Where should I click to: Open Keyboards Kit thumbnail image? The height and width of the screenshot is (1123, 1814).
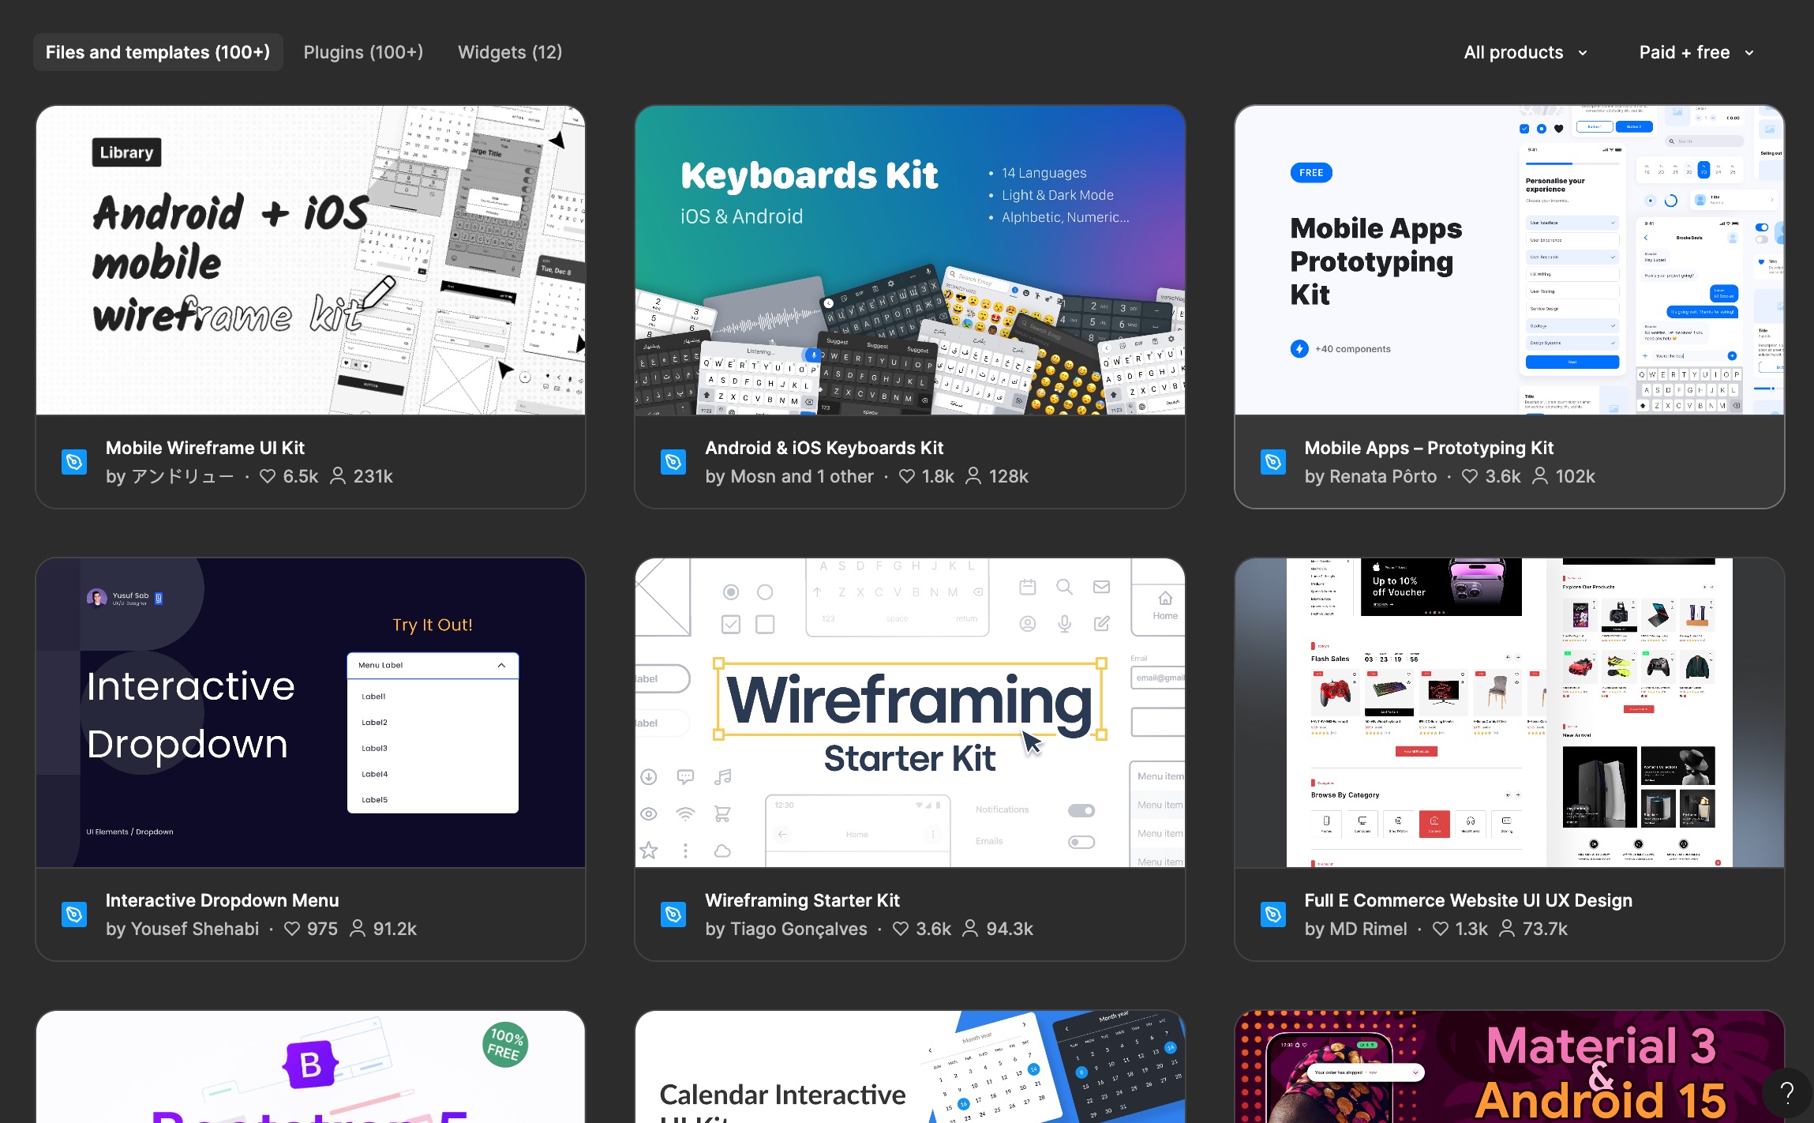[x=909, y=261]
